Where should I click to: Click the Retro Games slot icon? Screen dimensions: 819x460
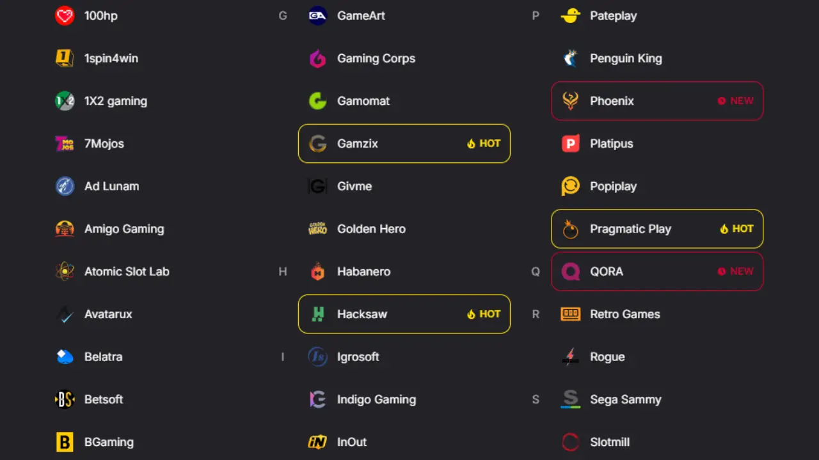(x=570, y=314)
